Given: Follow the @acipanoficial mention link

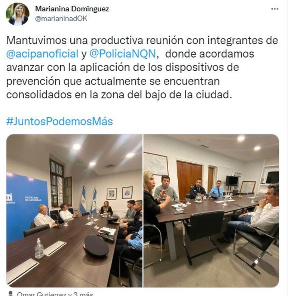Looking at the screenshot, I should pos(42,54).
